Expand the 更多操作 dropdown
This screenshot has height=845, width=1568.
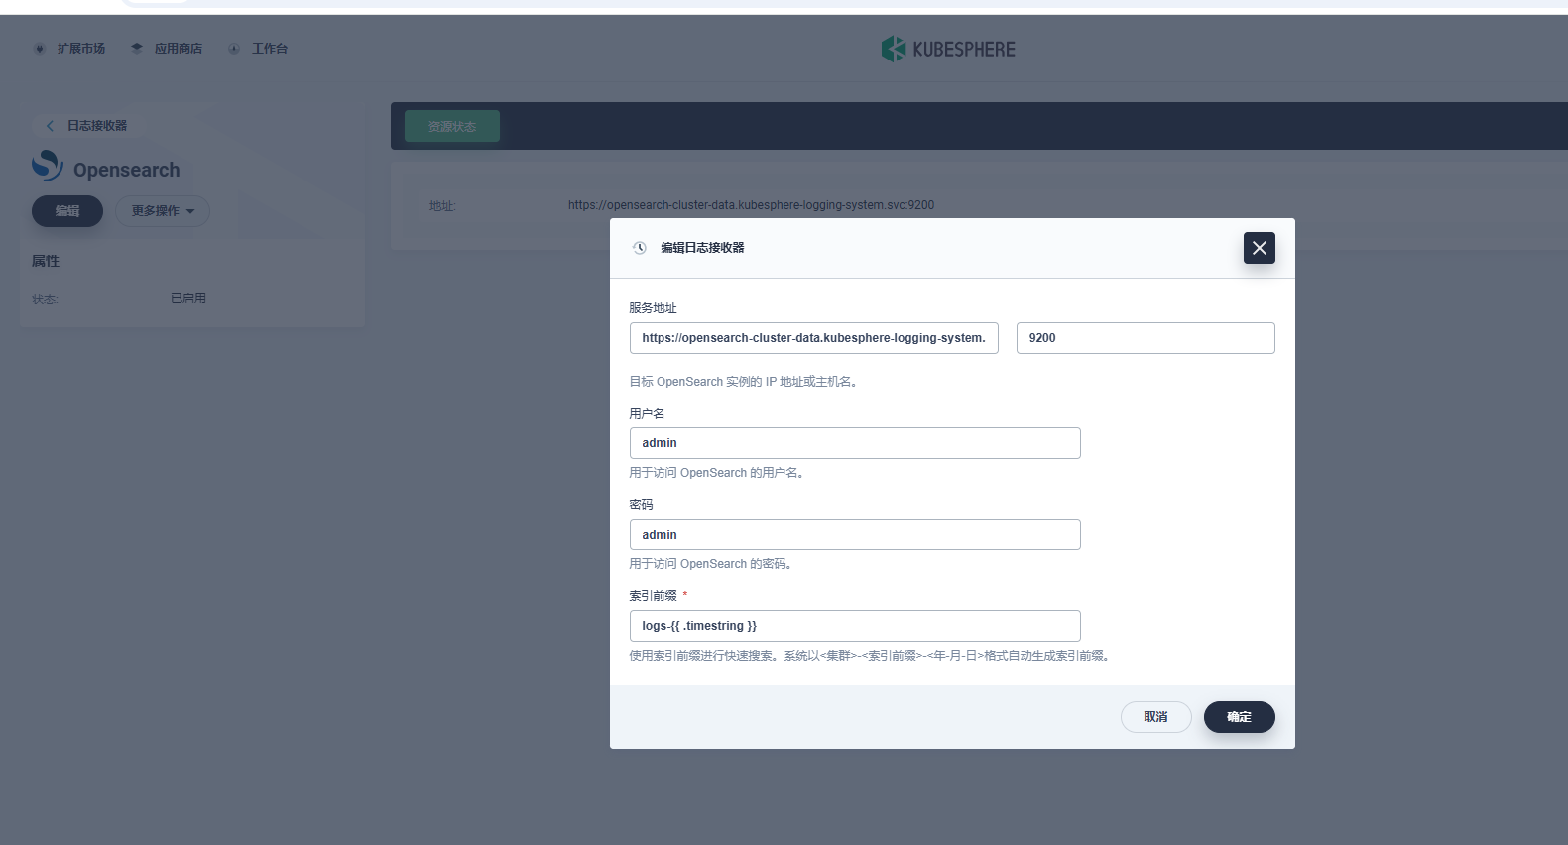(x=163, y=211)
